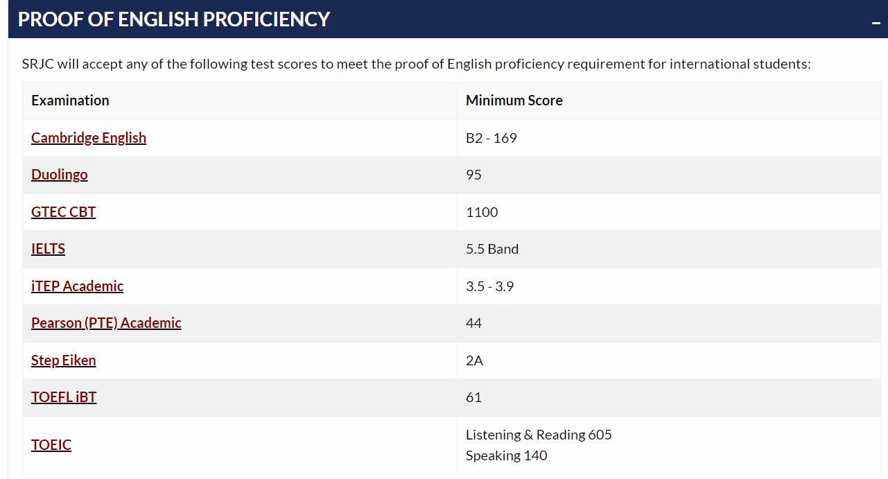Follow the TOEFL iBT link
Screen dimensions: 888x479
point(64,397)
